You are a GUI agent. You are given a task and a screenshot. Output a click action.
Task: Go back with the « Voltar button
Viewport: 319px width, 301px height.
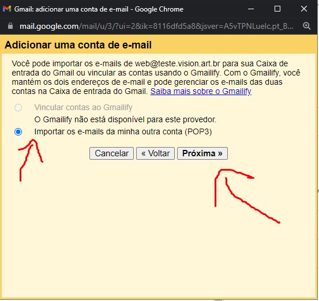tap(155, 153)
